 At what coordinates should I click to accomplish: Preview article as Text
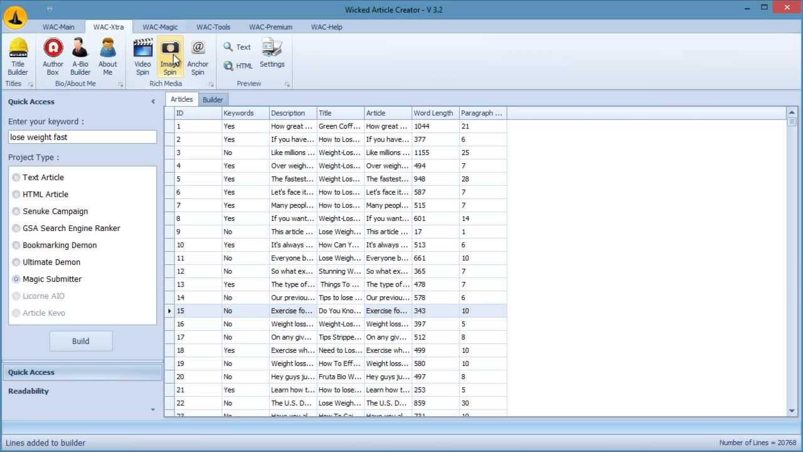point(237,47)
